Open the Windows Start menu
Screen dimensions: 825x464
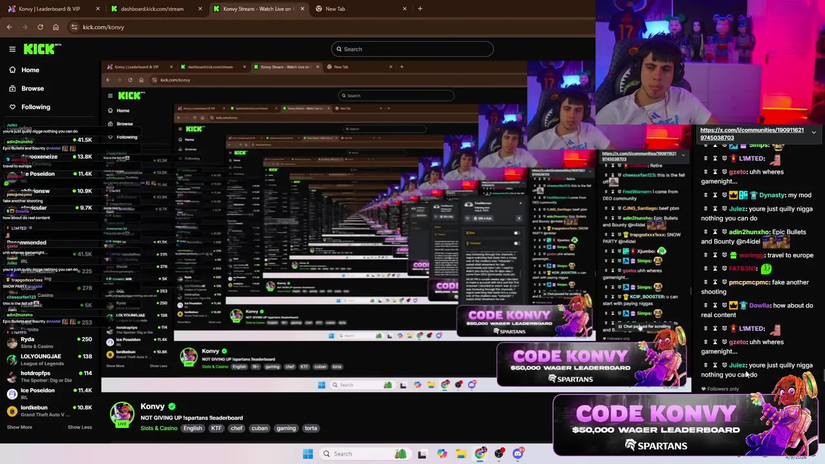307,454
